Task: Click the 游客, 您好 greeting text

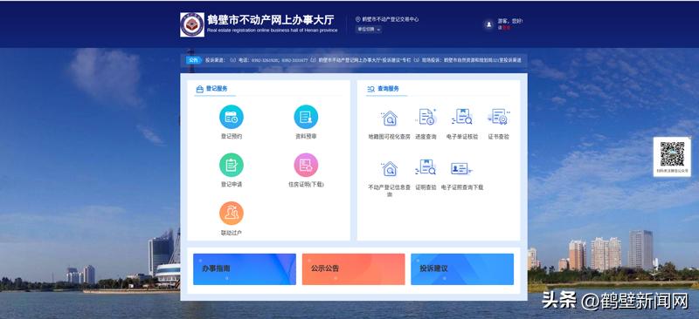Action: click(511, 21)
